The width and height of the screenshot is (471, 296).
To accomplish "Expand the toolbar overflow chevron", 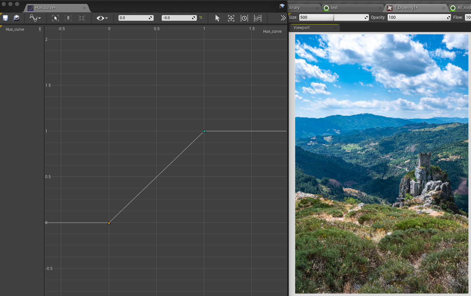I will click(x=283, y=18).
